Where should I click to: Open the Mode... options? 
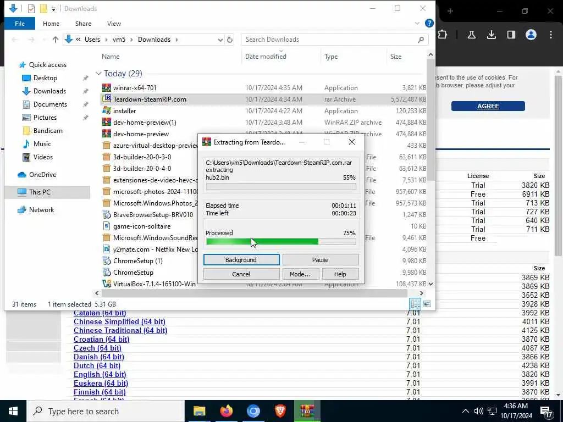point(300,274)
